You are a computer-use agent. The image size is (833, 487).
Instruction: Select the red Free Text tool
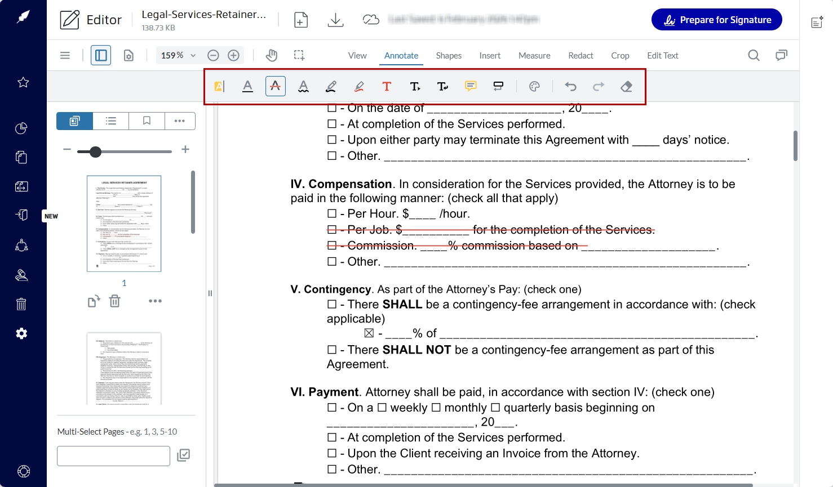pyautogui.click(x=387, y=86)
